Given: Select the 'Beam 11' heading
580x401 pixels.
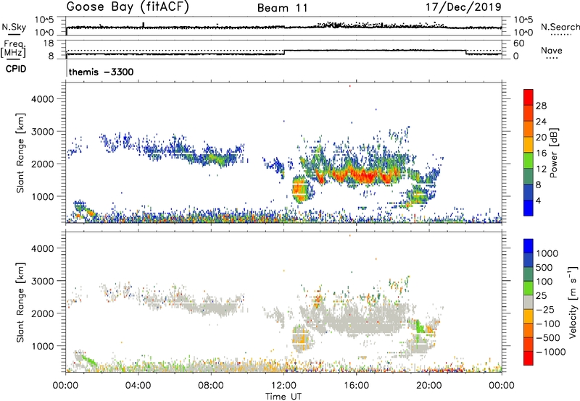Looking at the screenshot, I should [283, 8].
